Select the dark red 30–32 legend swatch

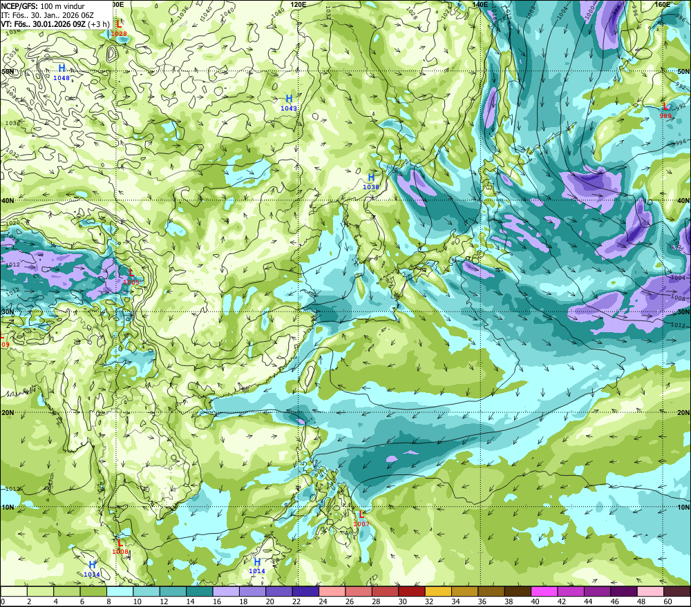pos(412,591)
